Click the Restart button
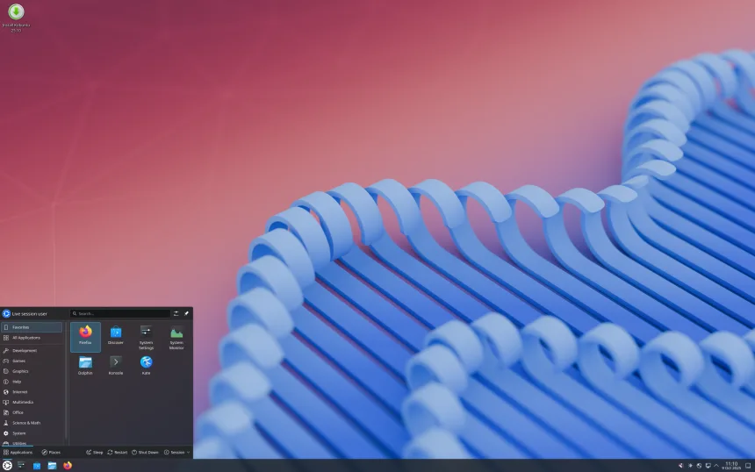This screenshot has width=755, height=472. click(x=117, y=452)
